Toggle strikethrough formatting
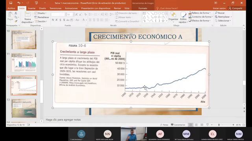The height and width of the screenshot is (141, 252). [x=68, y=20]
